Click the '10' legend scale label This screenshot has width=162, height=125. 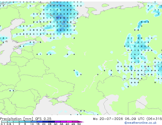[32, 124]
